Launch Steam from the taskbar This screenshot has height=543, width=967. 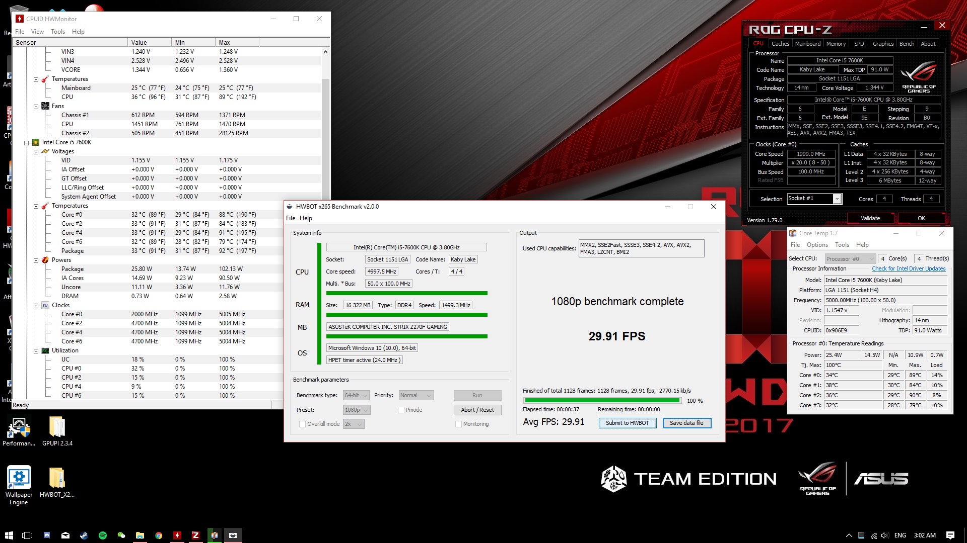pos(84,535)
